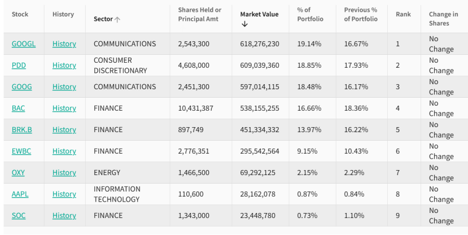Viewport: 468px width, 235px height.
Task: Sort by Change in Shares header
Action: [x=443, y=19]
